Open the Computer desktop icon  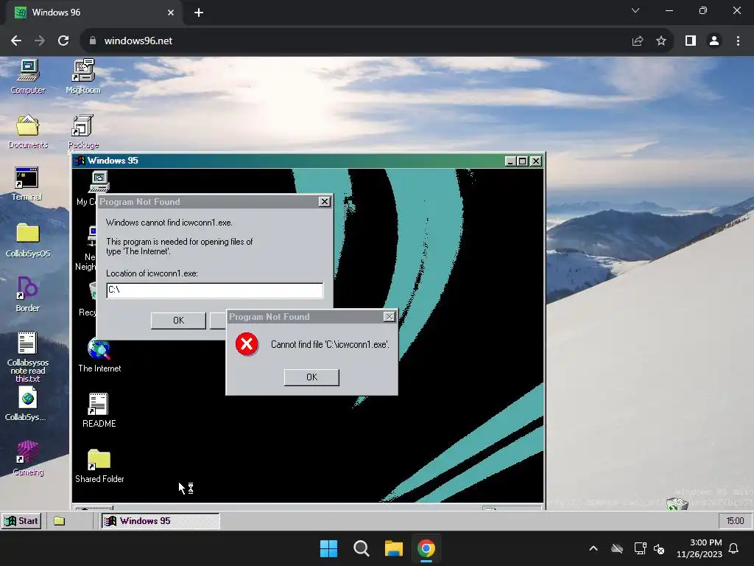tap(28, 77)
